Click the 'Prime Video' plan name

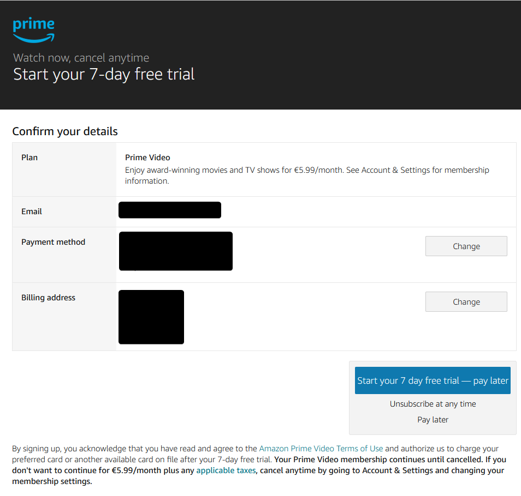(x=147, y=158)
